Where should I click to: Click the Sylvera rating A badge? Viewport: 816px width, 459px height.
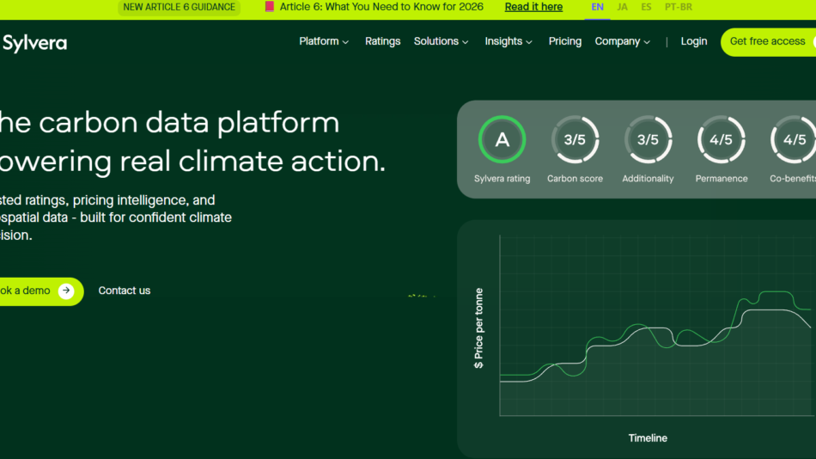pyautogui.click(x=502, y=140)
